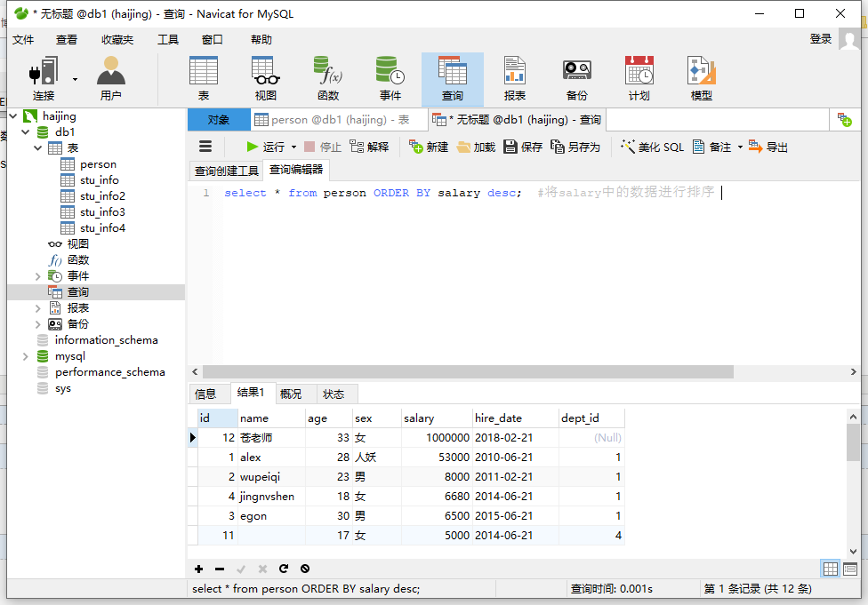
Task: Click the 解释 (Explain) button
Action: point(369,147)
